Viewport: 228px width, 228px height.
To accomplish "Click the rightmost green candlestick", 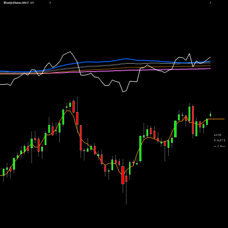I will pyautogui.click(x=211, y=114).
